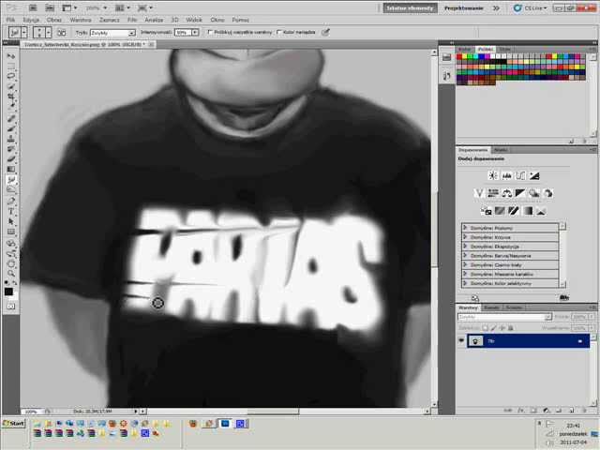Open the Tryb blending mode dropdown
The width and height of the screenshot is (600, 450).
112,33
